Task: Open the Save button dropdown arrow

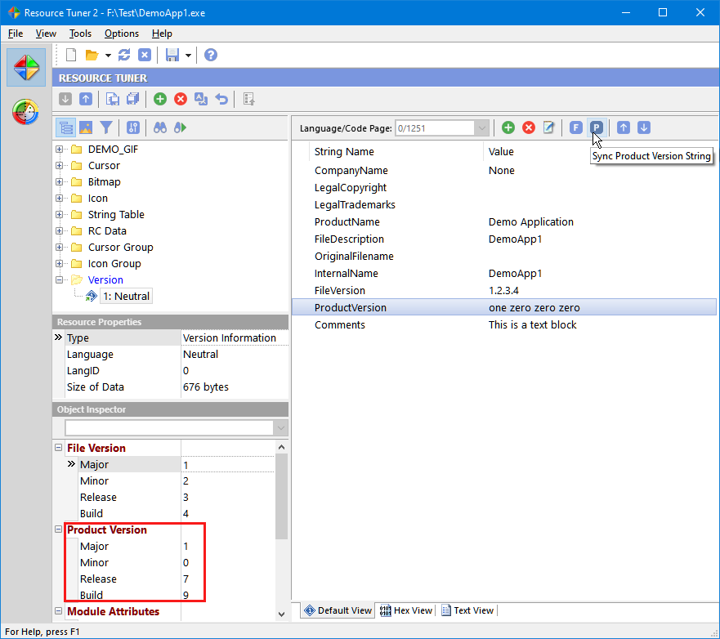Action: click(188, 56)
